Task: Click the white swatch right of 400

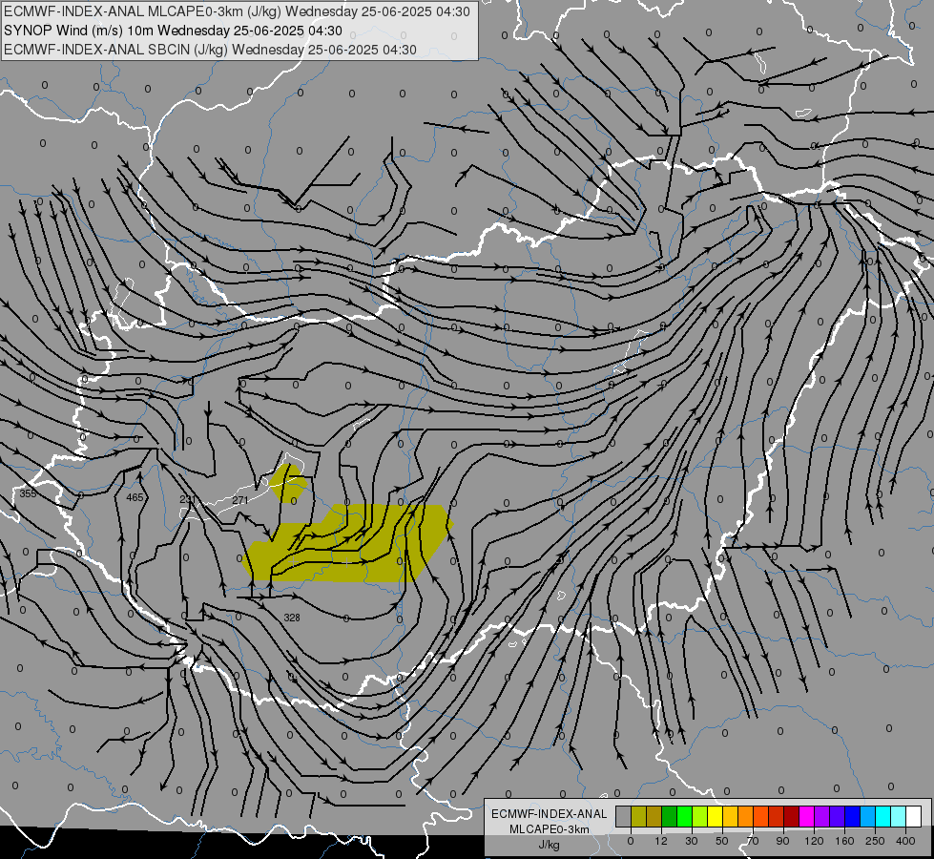Action: [x=914, y=816]
